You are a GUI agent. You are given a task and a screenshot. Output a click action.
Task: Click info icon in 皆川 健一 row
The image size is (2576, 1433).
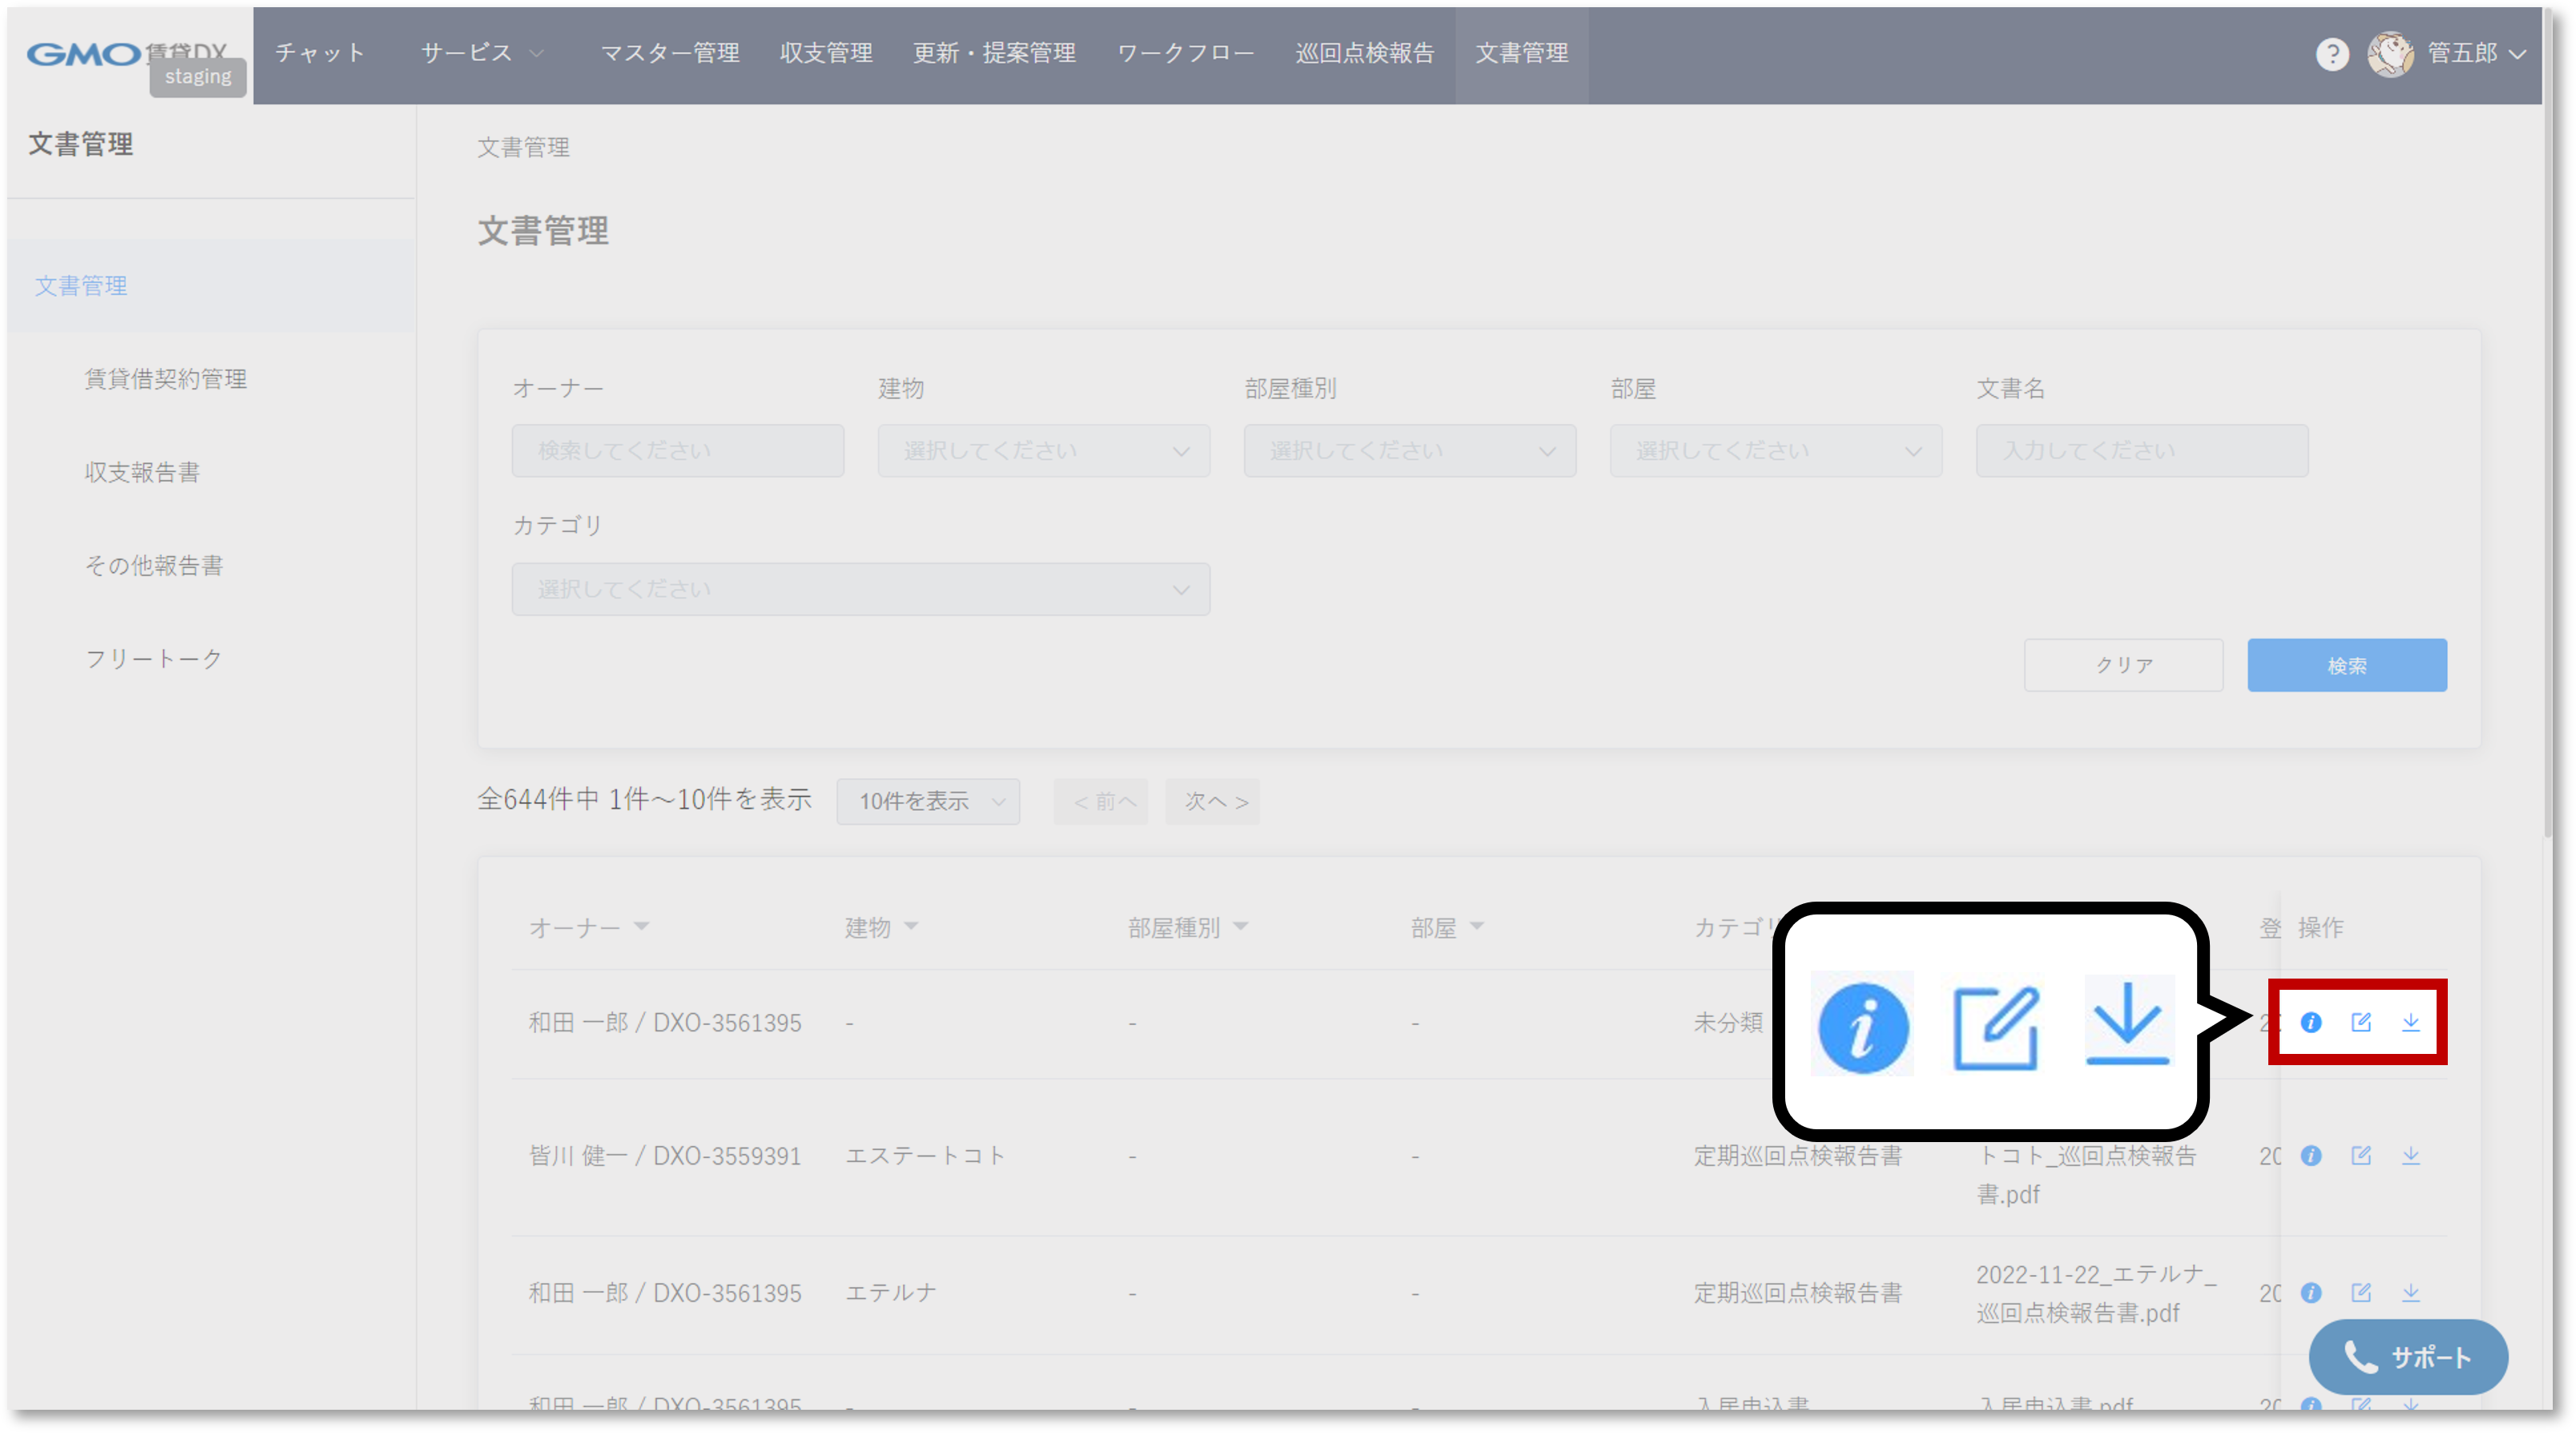pyautogui.click(x=2310, y=1155)
